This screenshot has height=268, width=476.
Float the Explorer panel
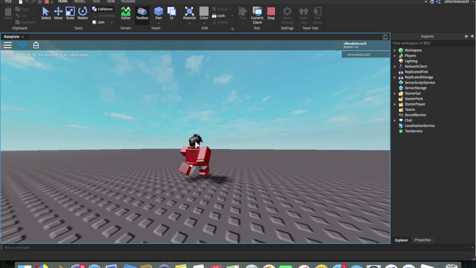click(x=466, y=36)
